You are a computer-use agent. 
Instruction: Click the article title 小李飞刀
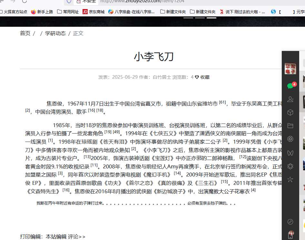[x=153, y=57]
